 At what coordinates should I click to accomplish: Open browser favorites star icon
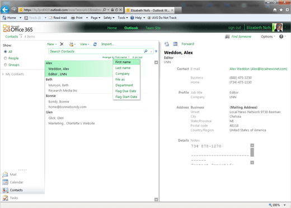point(281,10)
